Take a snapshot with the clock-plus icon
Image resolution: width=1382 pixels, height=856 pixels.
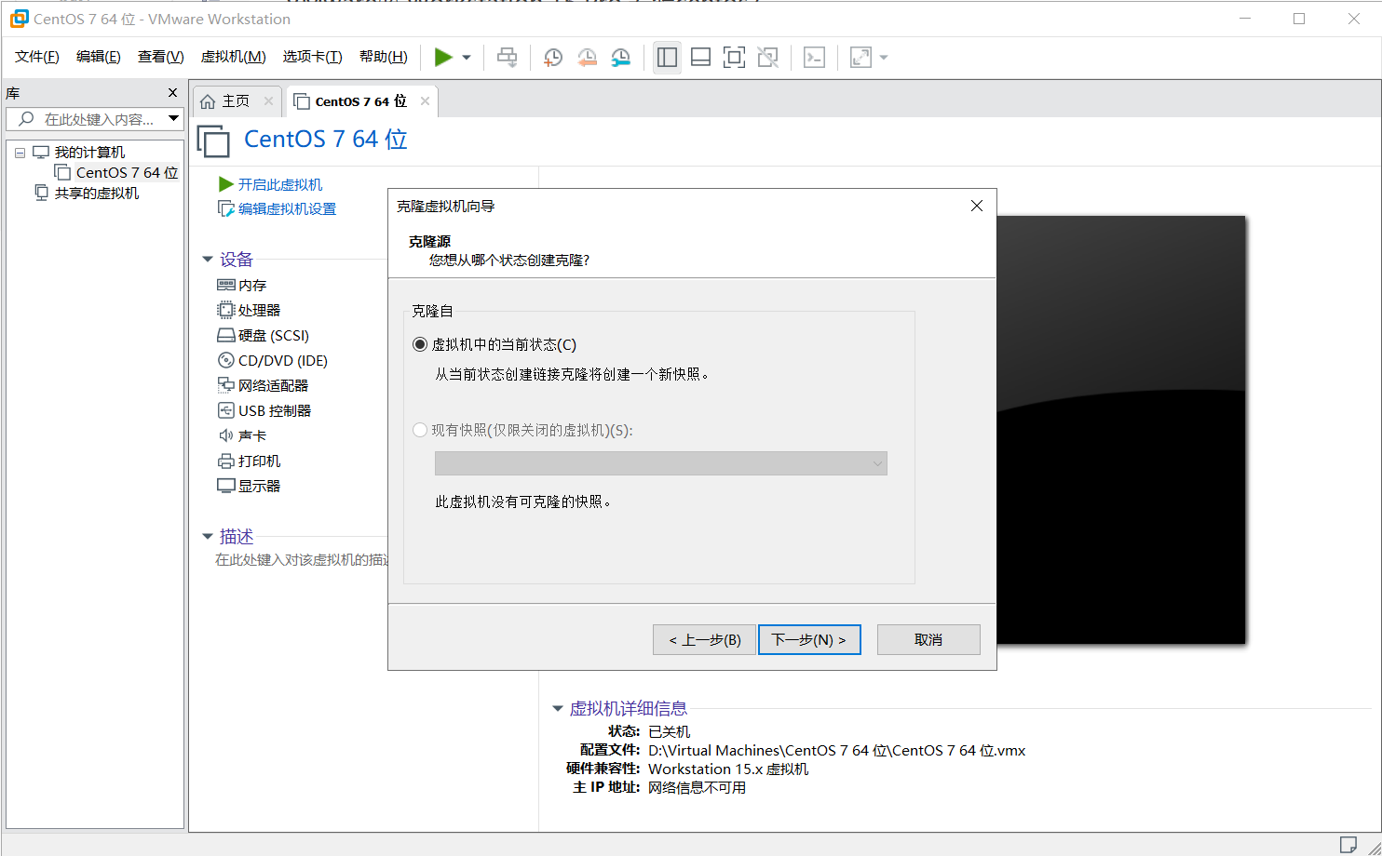[x=552, y=58]
